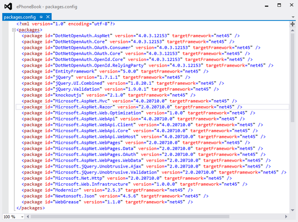This screenshot has height=222, width=298.
Task: Click the Microsoft.AspNet.WebApi.Client package id
Action: click(94, 125)
